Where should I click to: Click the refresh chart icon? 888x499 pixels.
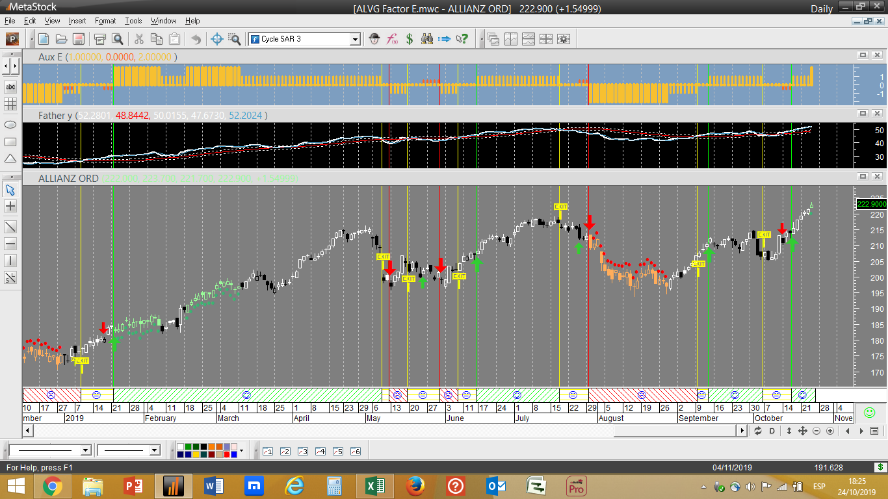pos(758,431)
